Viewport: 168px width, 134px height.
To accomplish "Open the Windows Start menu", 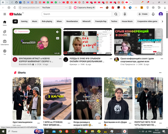I will click(x=3, y=131).
